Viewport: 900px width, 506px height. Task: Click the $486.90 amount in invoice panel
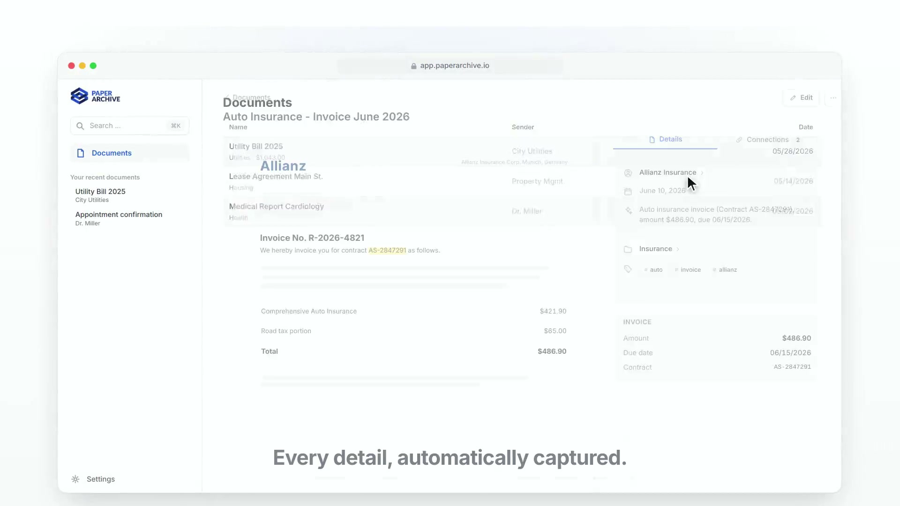[x=796, y=338]
